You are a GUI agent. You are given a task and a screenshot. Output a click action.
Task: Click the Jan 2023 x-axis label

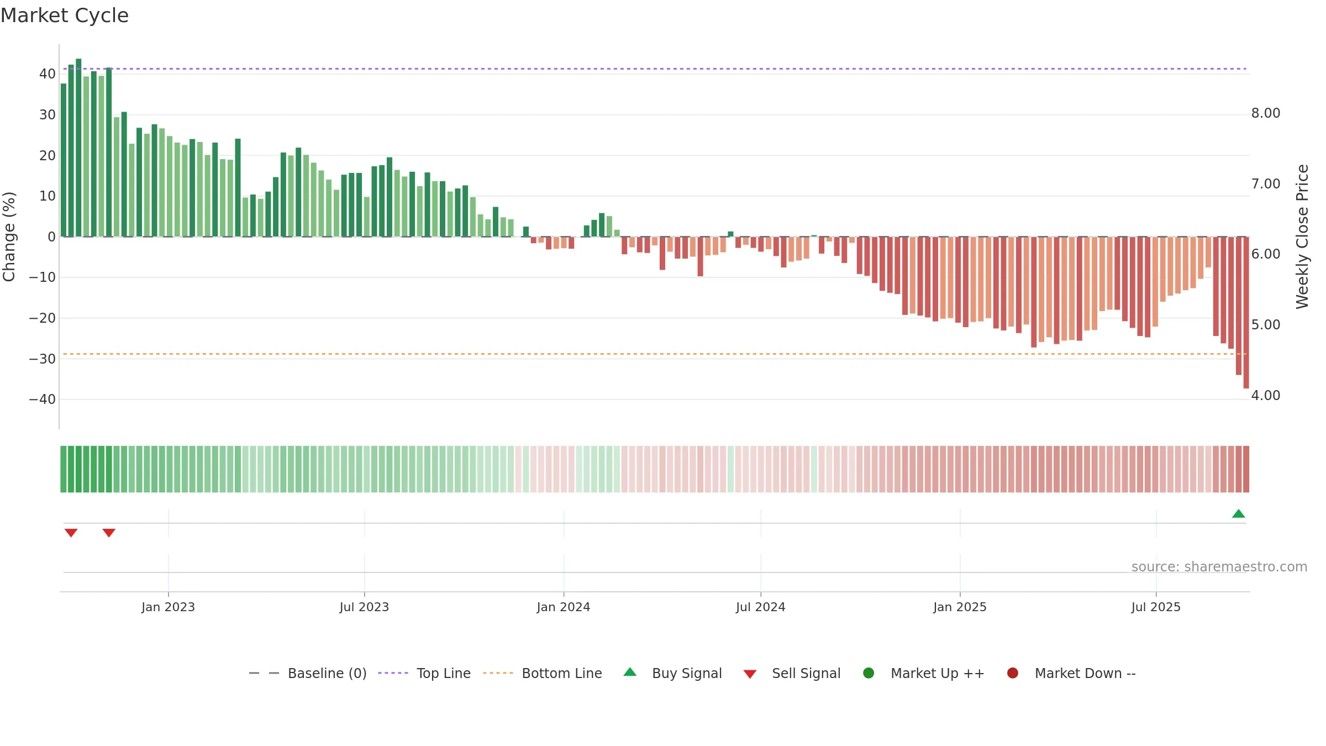coord(168,607)
